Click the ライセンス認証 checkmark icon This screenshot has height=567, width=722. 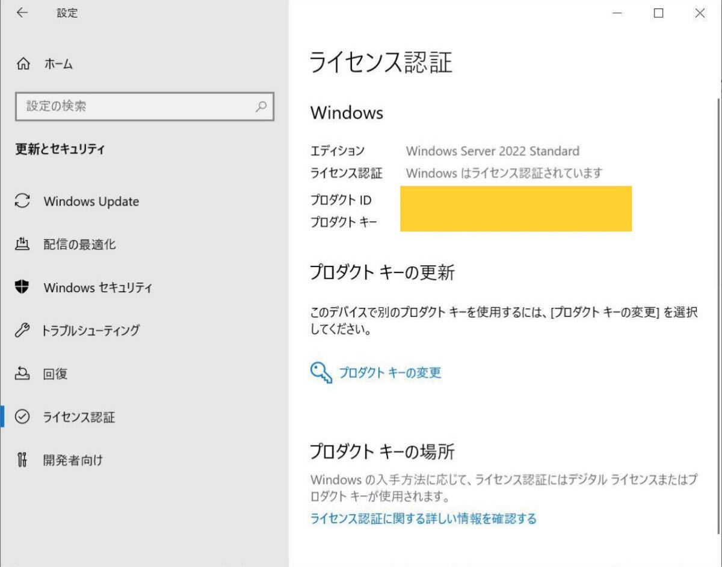(x=22, y=417)
